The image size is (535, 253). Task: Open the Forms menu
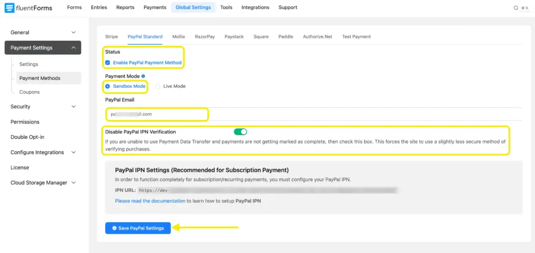pos(74,7)
